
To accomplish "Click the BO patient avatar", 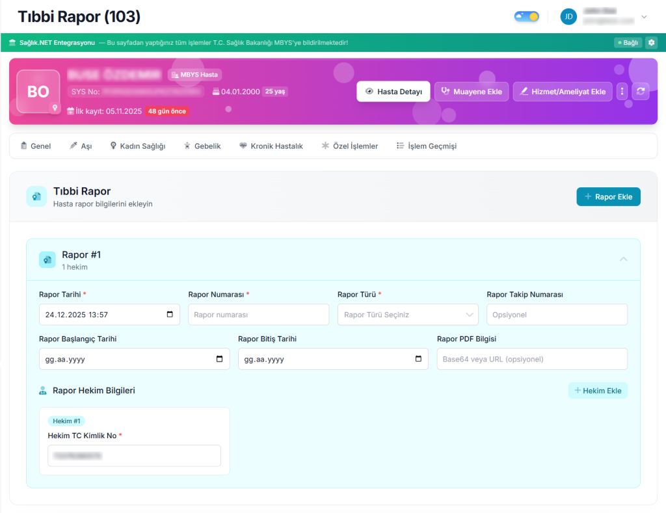I will [38, 92].
